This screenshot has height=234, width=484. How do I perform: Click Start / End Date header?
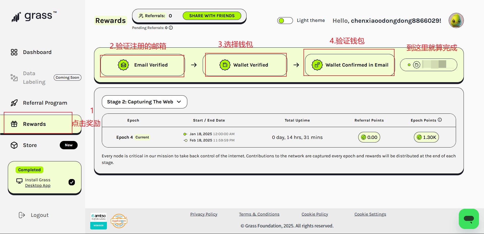click(x=209, y=120)
